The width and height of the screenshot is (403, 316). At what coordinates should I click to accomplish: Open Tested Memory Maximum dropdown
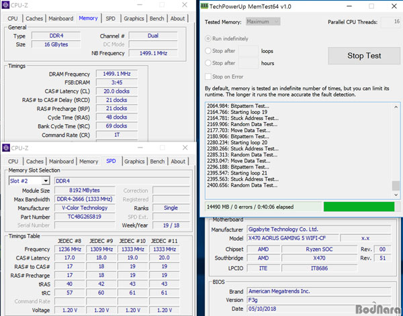[x=263, y=21]
